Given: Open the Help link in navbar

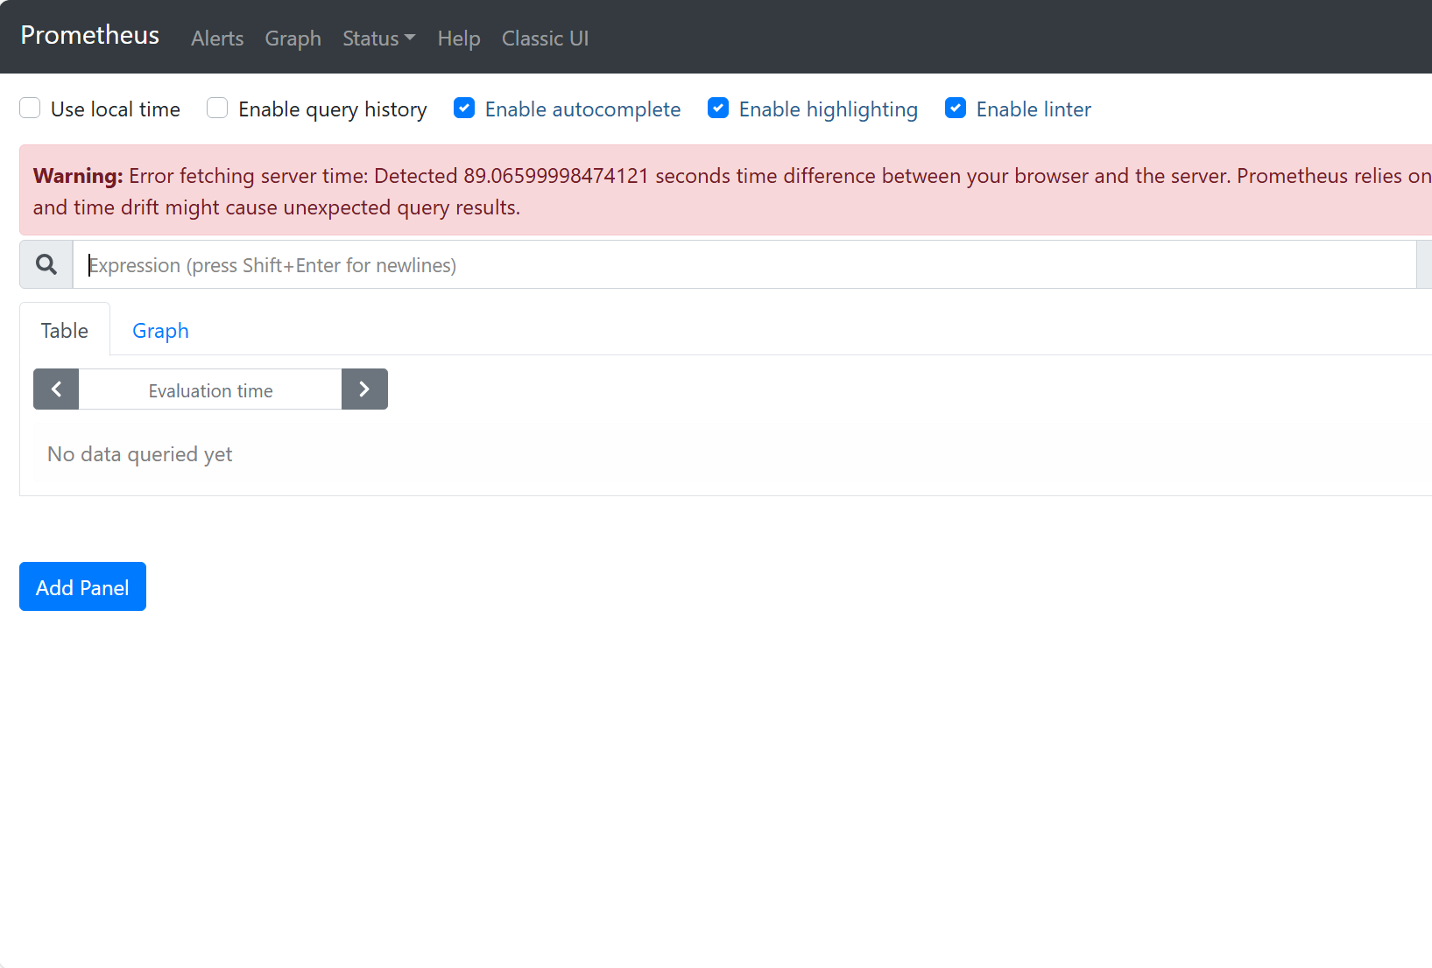Looking at the screenshot, I should click(x=459, y=39).
